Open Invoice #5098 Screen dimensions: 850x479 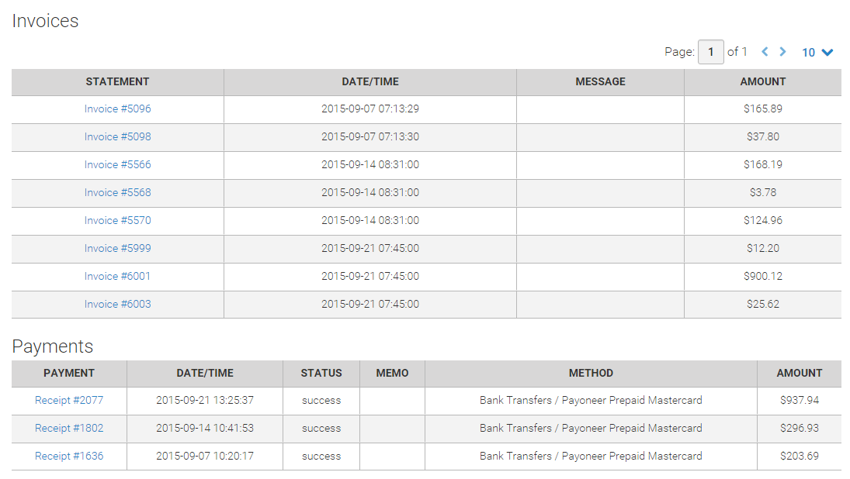tap(118, 137)
